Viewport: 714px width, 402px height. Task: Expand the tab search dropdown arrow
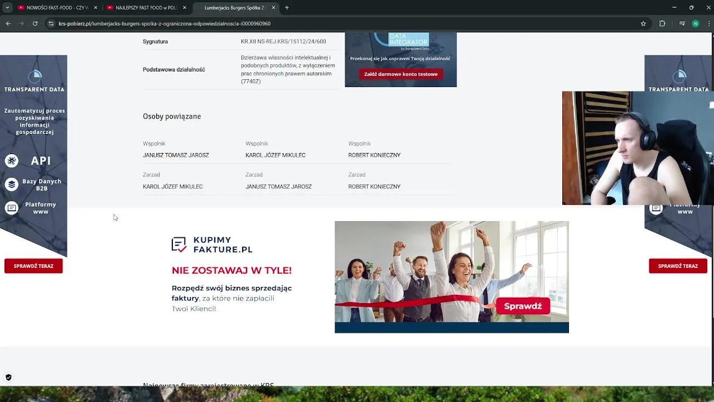tap(8, 8)
